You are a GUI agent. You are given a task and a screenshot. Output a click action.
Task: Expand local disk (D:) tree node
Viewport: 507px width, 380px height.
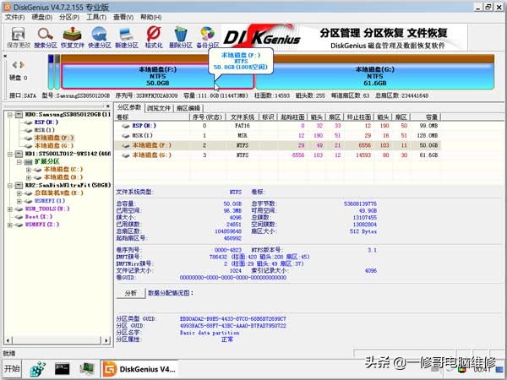tap(29, 177)
